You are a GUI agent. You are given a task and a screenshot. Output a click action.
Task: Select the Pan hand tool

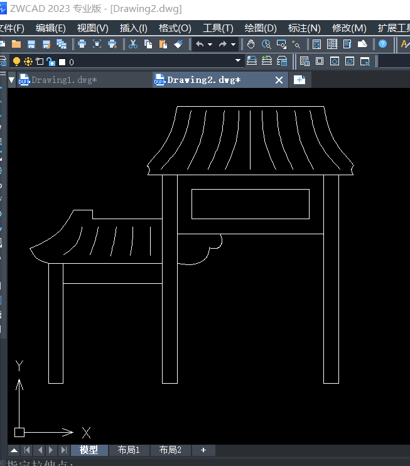tap(251, 45)
